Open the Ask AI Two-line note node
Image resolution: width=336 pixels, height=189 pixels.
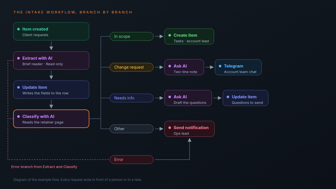(184, 67)
